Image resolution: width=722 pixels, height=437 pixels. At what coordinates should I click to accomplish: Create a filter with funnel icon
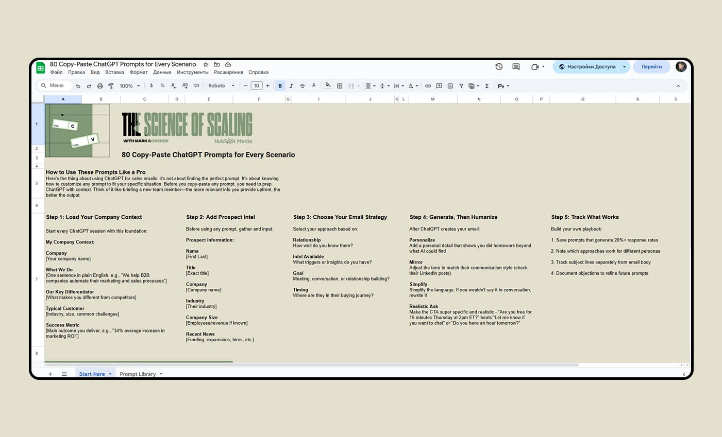(460, 86)
